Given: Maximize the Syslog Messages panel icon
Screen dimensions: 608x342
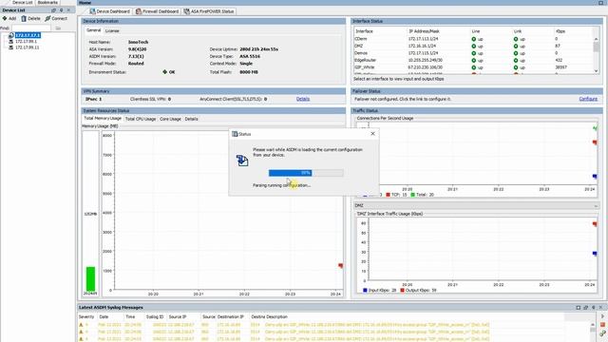Looking at the screenshot, I should [x=579, y=308].
